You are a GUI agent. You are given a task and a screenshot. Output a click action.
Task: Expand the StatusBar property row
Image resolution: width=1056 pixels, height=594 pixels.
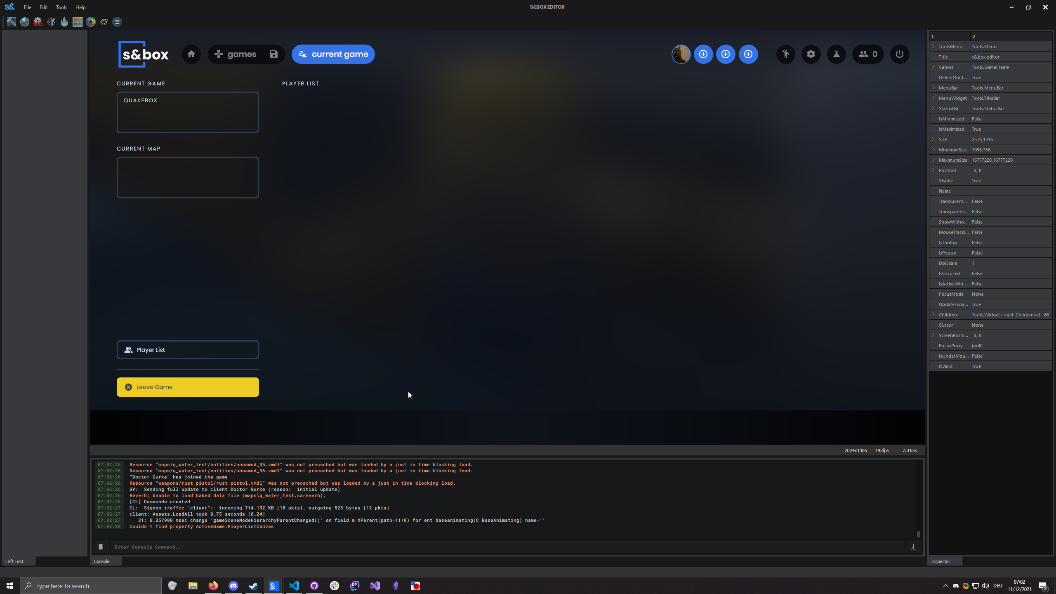(933, 108)
